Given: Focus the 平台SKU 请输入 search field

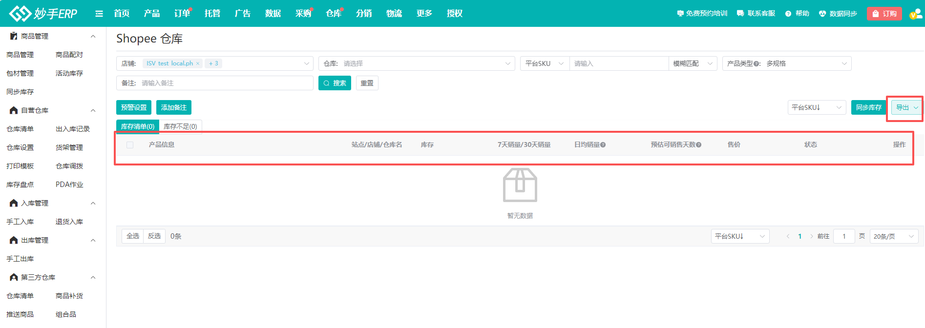Looking at the screenshot, I should [619, 63].
